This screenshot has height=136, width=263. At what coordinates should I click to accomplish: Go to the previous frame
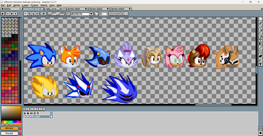click(x=30, y=109)
